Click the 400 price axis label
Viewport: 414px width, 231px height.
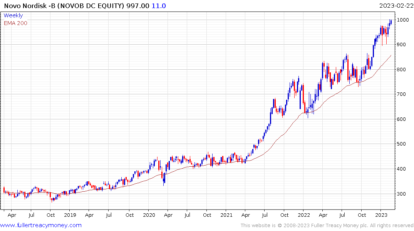coord(401,169)
